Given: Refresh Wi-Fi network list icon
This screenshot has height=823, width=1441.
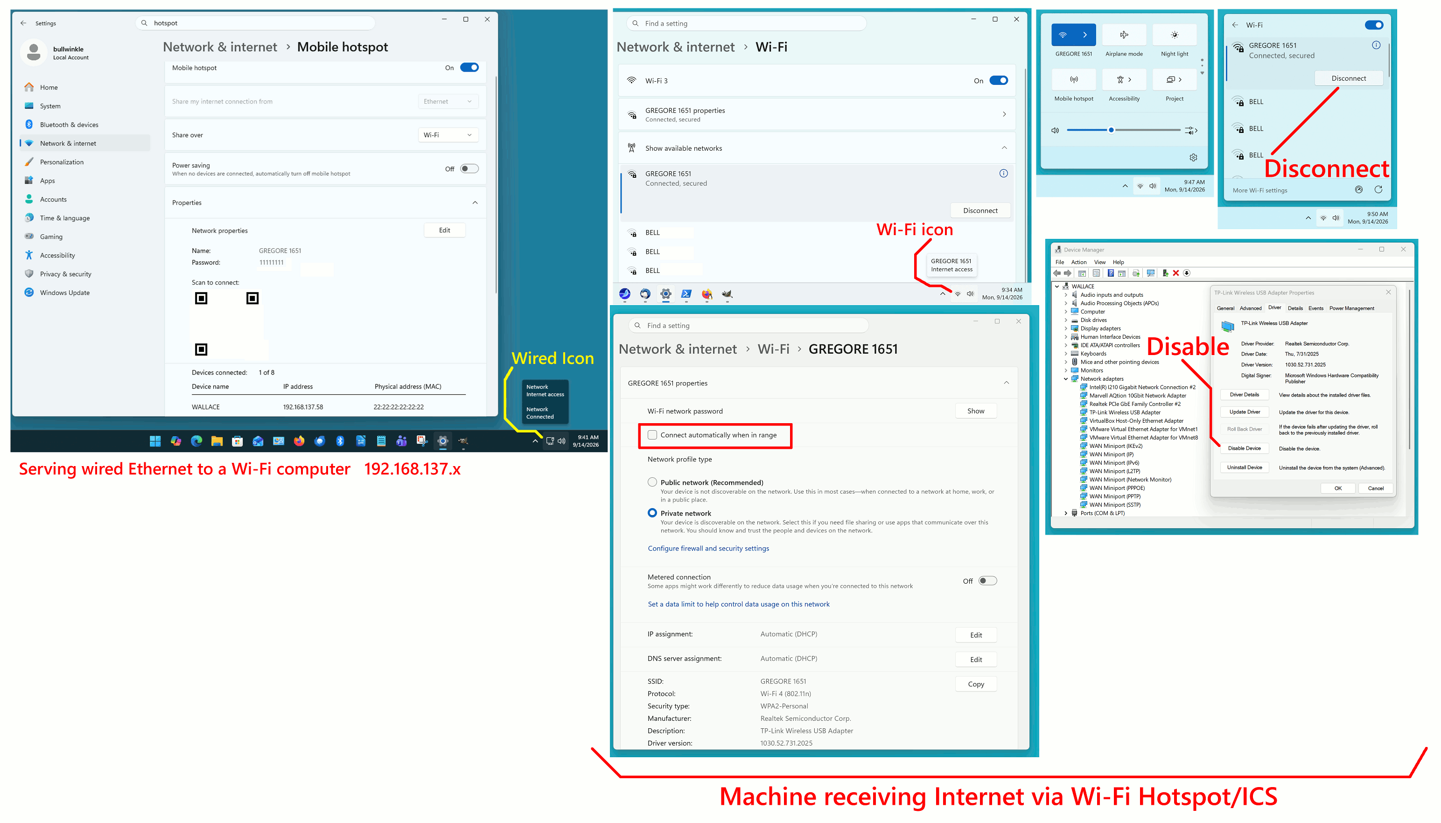Looking at the screenshot, I should coord(1378,189).
